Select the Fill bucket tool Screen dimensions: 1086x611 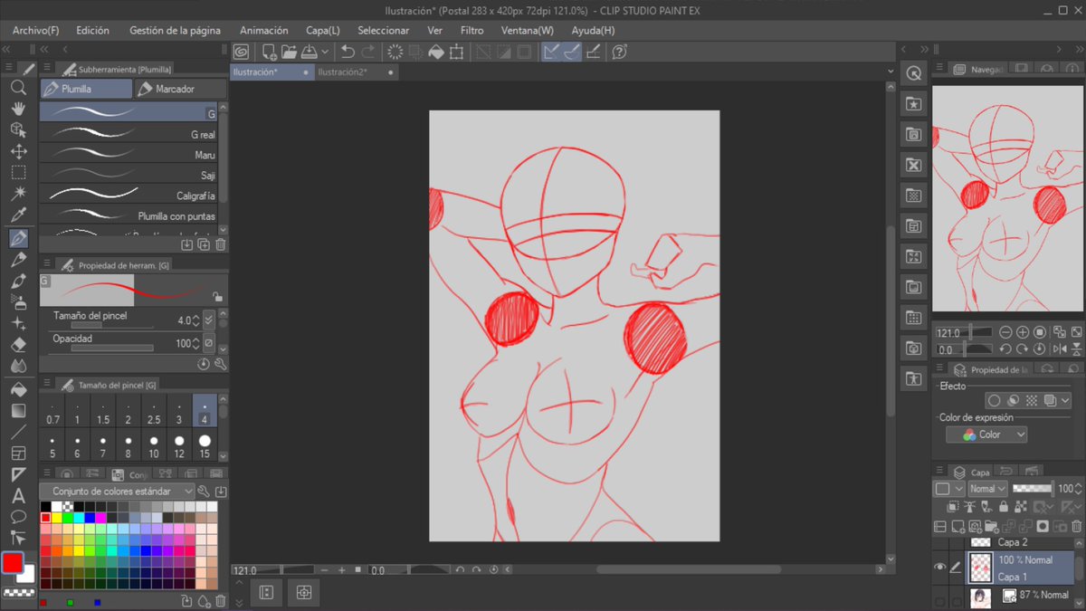pos(18,389)
